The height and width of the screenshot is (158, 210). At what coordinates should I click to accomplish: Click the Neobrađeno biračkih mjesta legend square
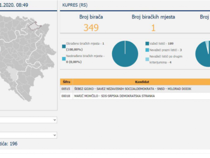coord(64,59)
